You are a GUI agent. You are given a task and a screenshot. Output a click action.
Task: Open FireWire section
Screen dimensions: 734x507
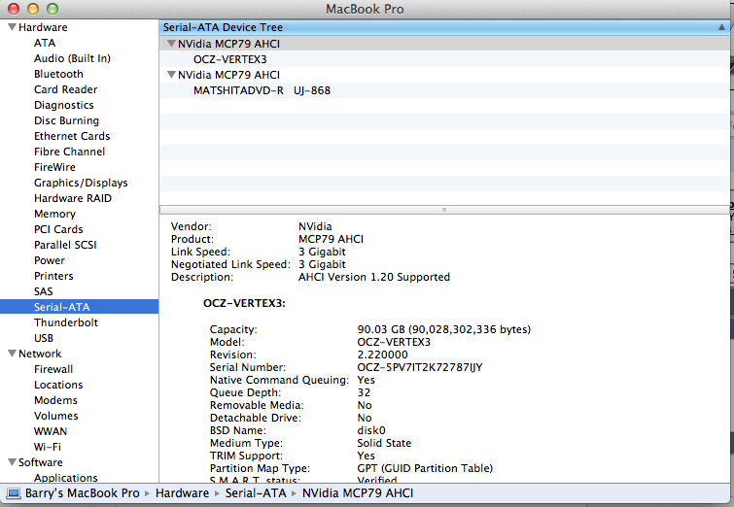pos(54,167)
